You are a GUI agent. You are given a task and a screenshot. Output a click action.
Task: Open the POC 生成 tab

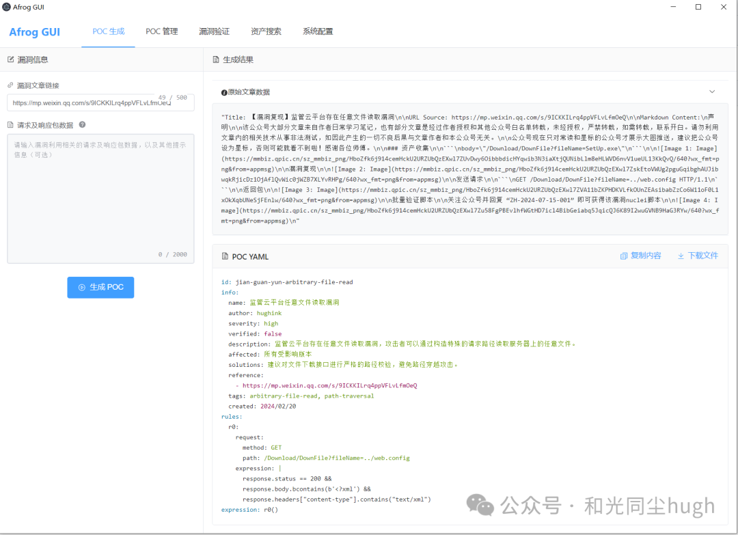coord(108,31)
